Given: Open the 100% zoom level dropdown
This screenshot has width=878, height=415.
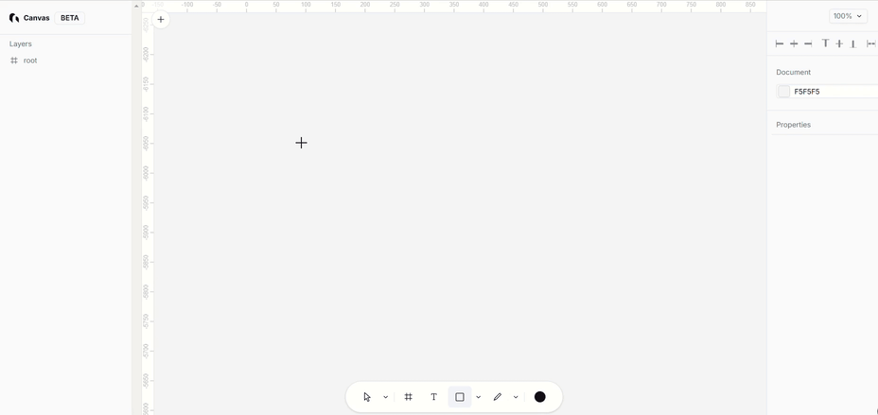Looking at the screenshot, I should pyautogui.click(x=847, y=16).
